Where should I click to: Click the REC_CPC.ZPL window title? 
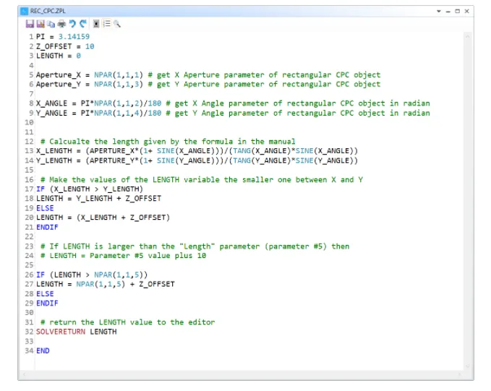[x=46, y=12]
